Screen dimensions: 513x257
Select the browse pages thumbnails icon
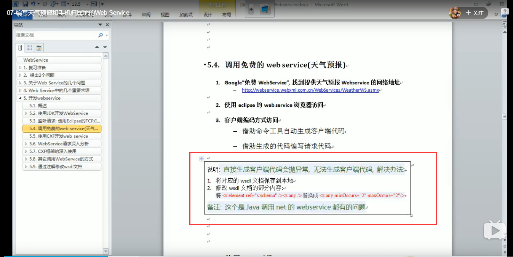pyautogui.click(x=29, y=48)
